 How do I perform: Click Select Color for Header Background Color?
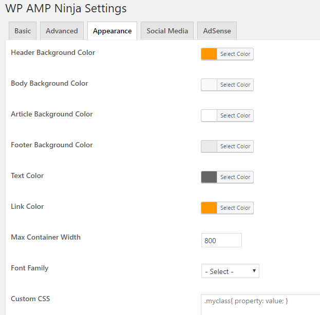[235, 54]
